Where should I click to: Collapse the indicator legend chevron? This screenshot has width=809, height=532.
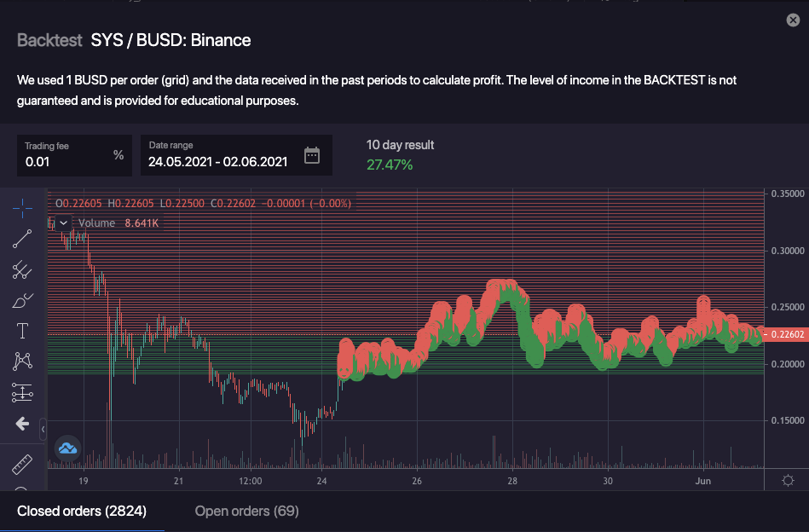(64, 223)
